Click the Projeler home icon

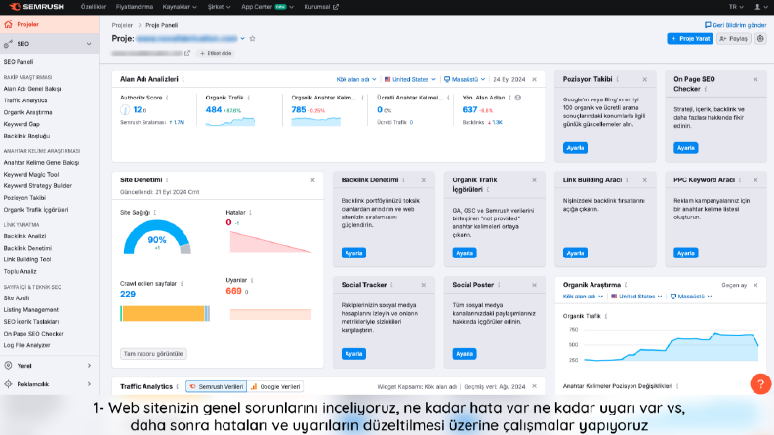9,24
